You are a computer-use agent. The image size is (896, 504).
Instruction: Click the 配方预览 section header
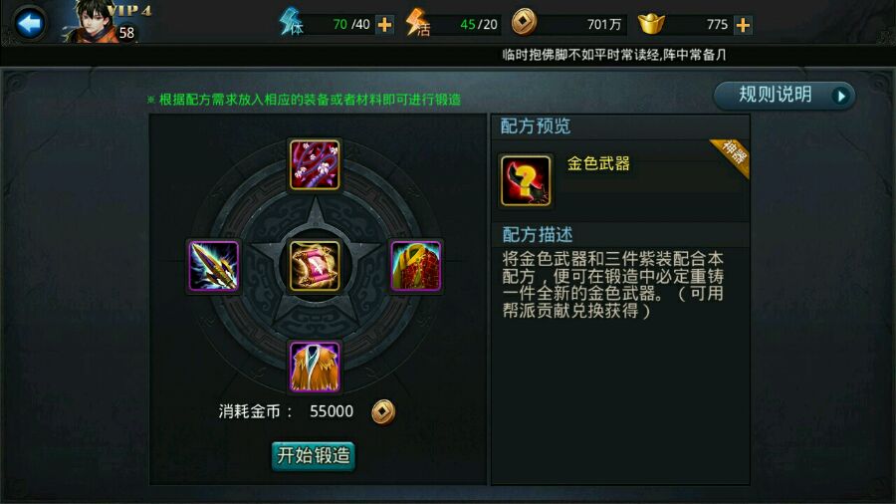[536, 126]
